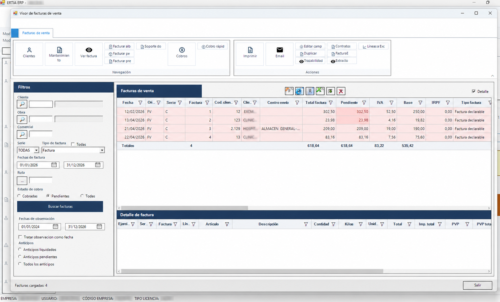Select the invoice row dated 21/04/2026
Viewport: 500px width, 302px height.
click(x=304, y=129)
